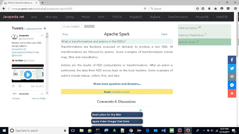Open the Action Center notification icon

(x=233, y=131)
